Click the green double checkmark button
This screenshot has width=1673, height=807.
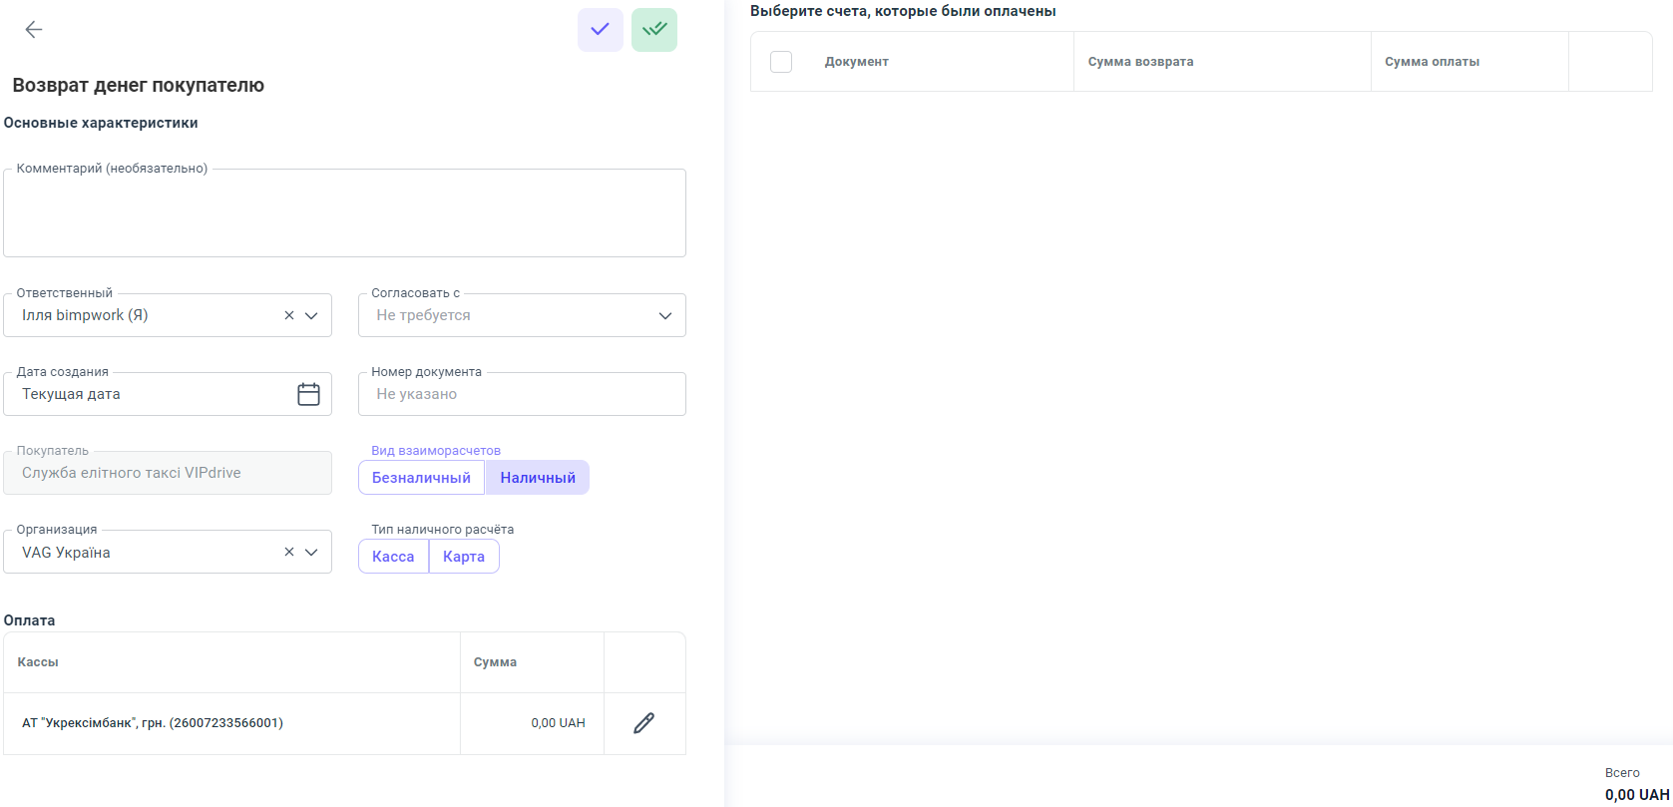654,30
